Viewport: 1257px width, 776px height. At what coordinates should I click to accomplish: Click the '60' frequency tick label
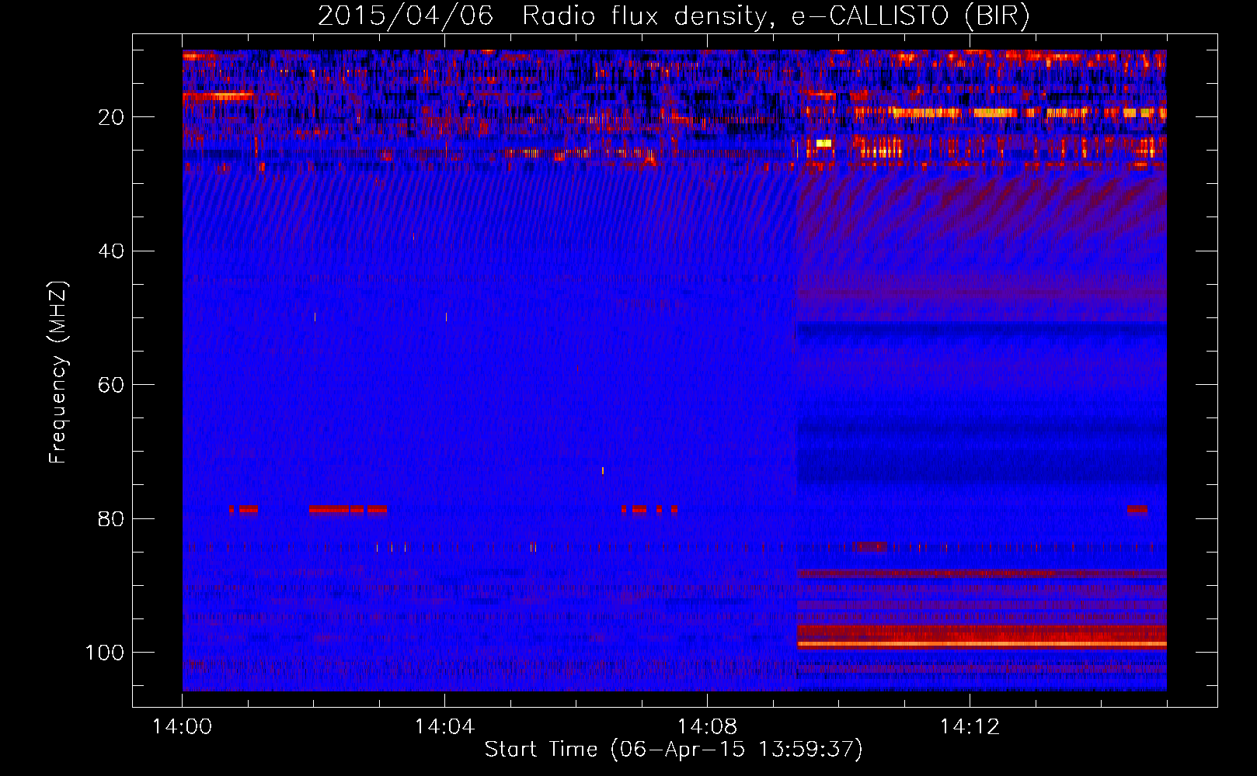coord(111,385)
